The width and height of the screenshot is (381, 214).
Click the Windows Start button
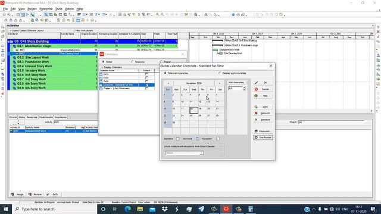tap(6, 209)
